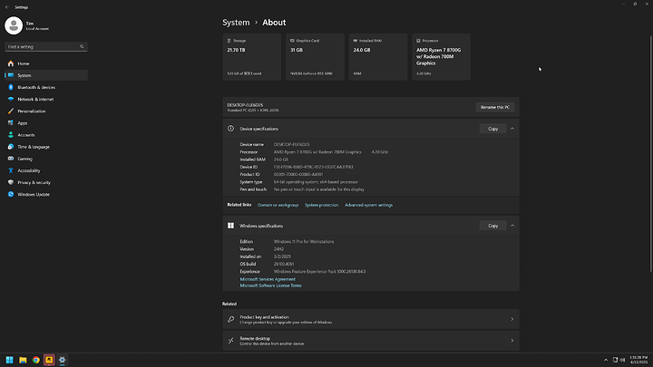The width and height of the screenshot is (653, 367).
Task: Click the OS build 26100.4061 value
Action: point(284,265)
